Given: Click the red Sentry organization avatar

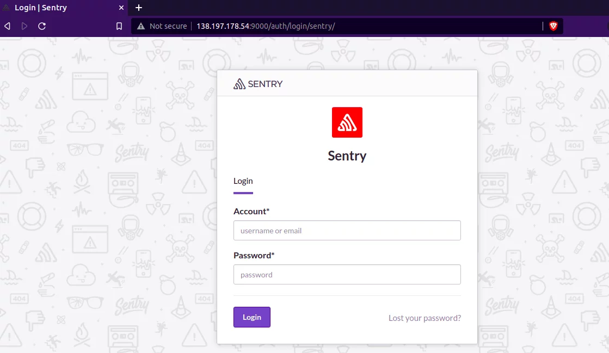Looking at the screenshot, I should click(347, 122).
